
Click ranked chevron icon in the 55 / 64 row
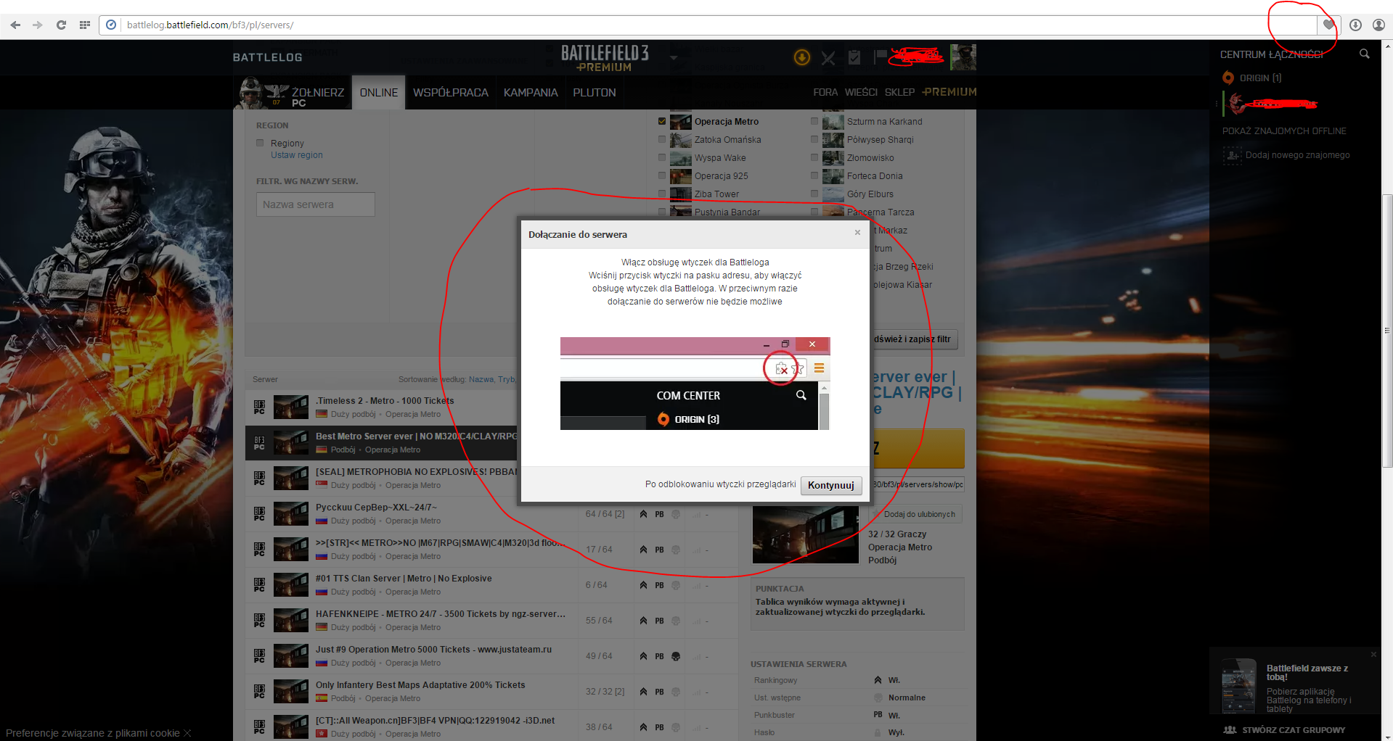[x=643, y=621]
